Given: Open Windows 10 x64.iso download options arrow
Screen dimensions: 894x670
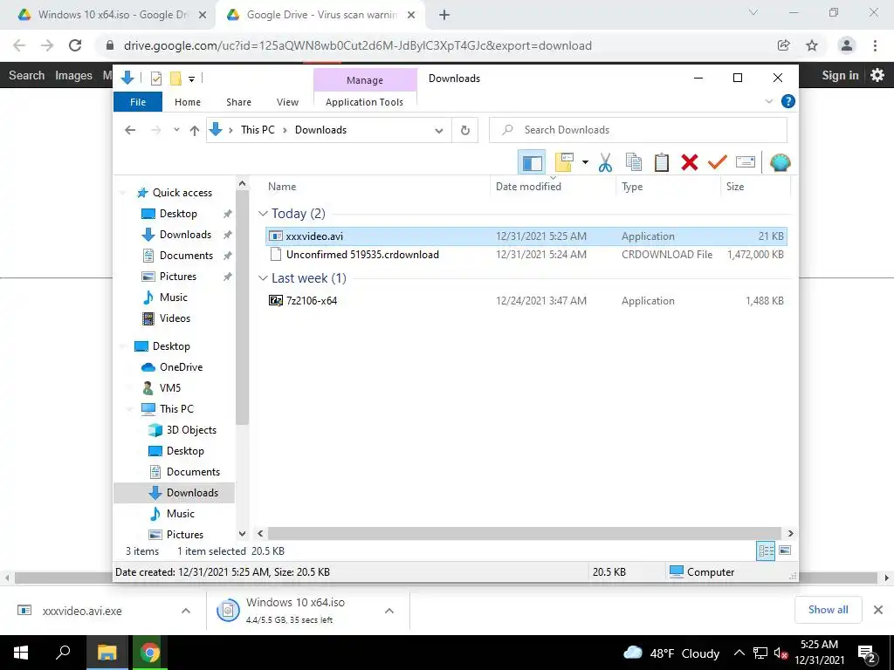Looking at the screenshot, I should coord(389,611).
